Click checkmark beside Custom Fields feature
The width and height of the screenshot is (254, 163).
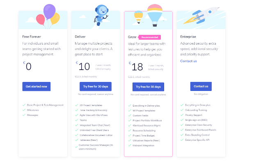pyautogui.click(x=130, y=115)
